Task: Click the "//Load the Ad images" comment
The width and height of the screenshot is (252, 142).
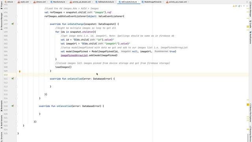Action: coord(71,9)
